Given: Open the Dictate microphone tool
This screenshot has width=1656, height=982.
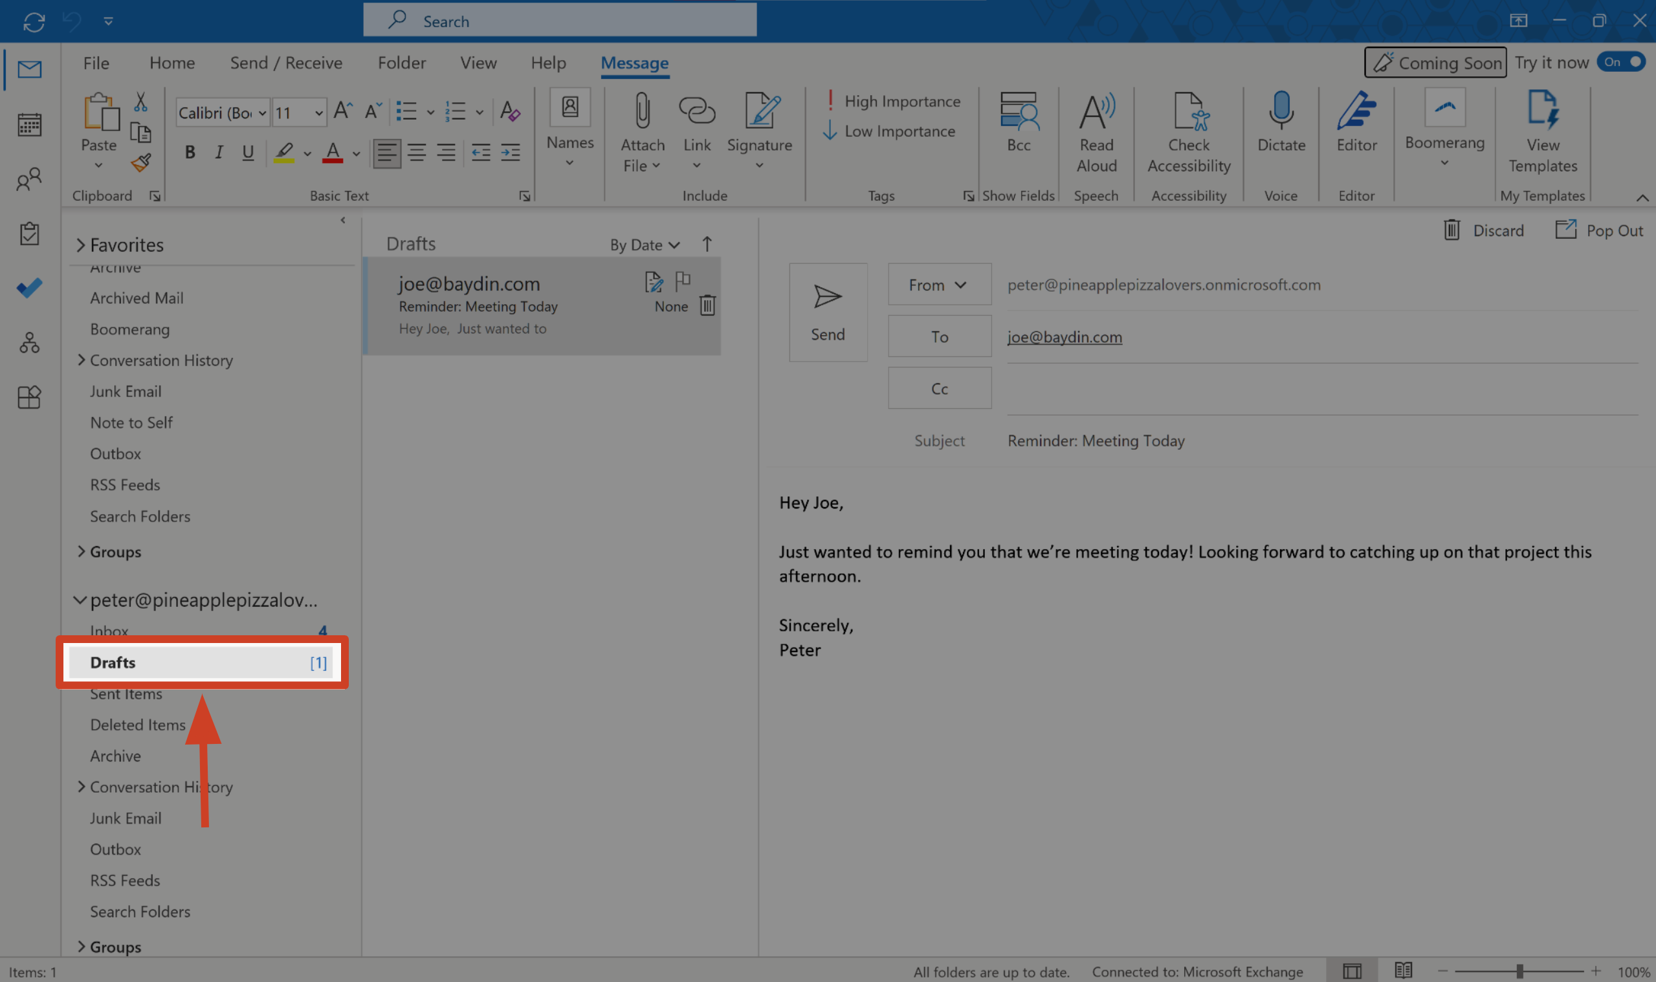Looking at the screenshot, I should [1281, 113].
